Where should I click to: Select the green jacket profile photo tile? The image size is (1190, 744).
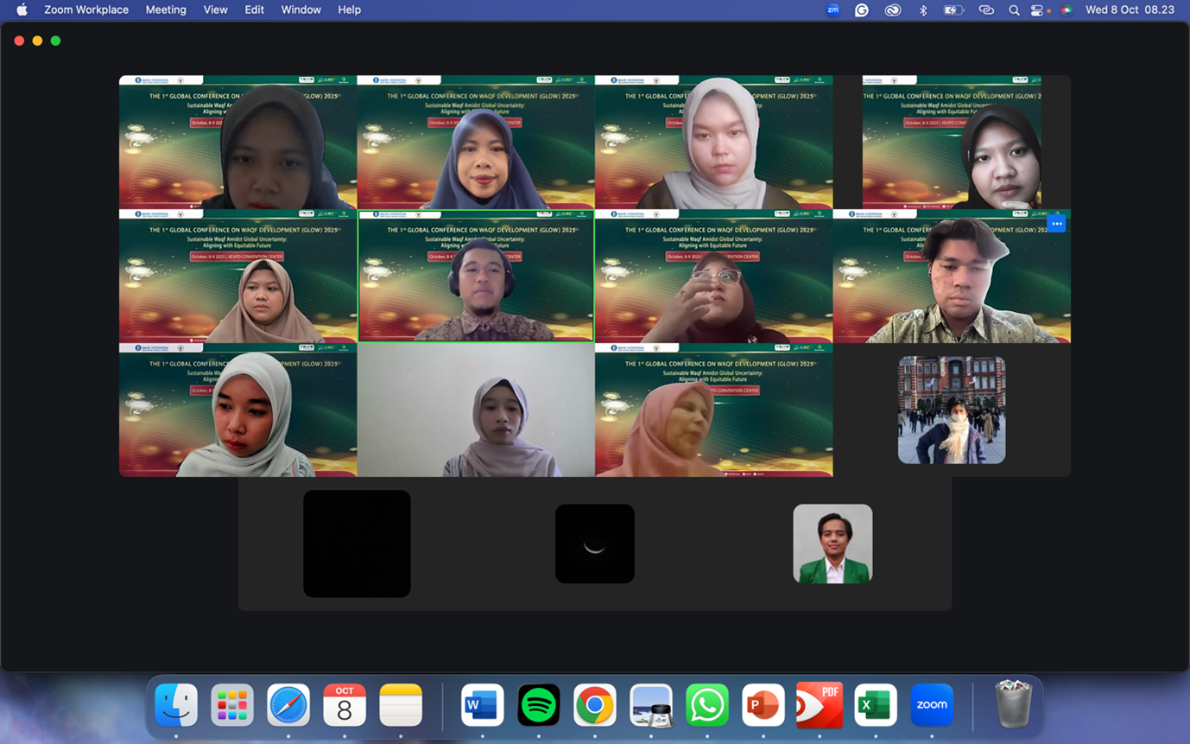[832, 544]
